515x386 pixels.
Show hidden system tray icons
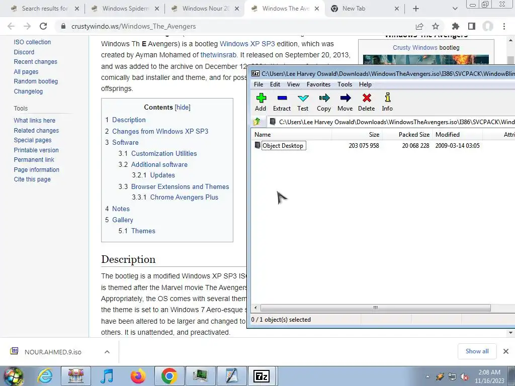(427, 377)
